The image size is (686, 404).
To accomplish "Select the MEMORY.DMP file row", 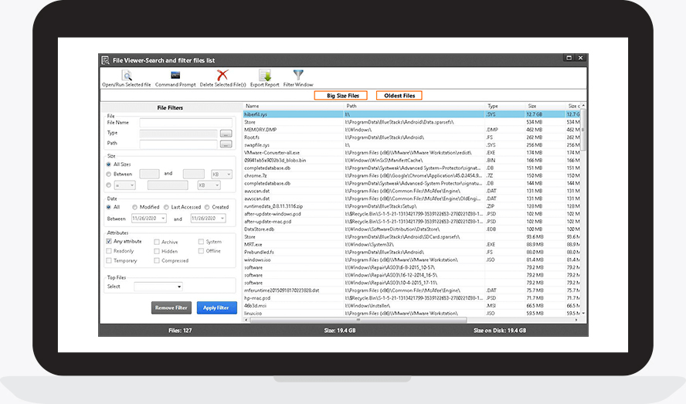I will [411, 130].
